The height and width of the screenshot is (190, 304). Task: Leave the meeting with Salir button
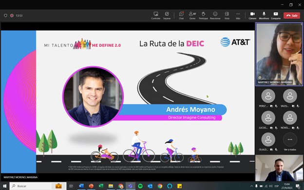(292, 16)
